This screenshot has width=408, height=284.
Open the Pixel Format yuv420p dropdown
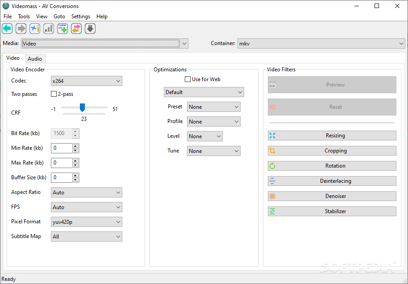point(87,222)
